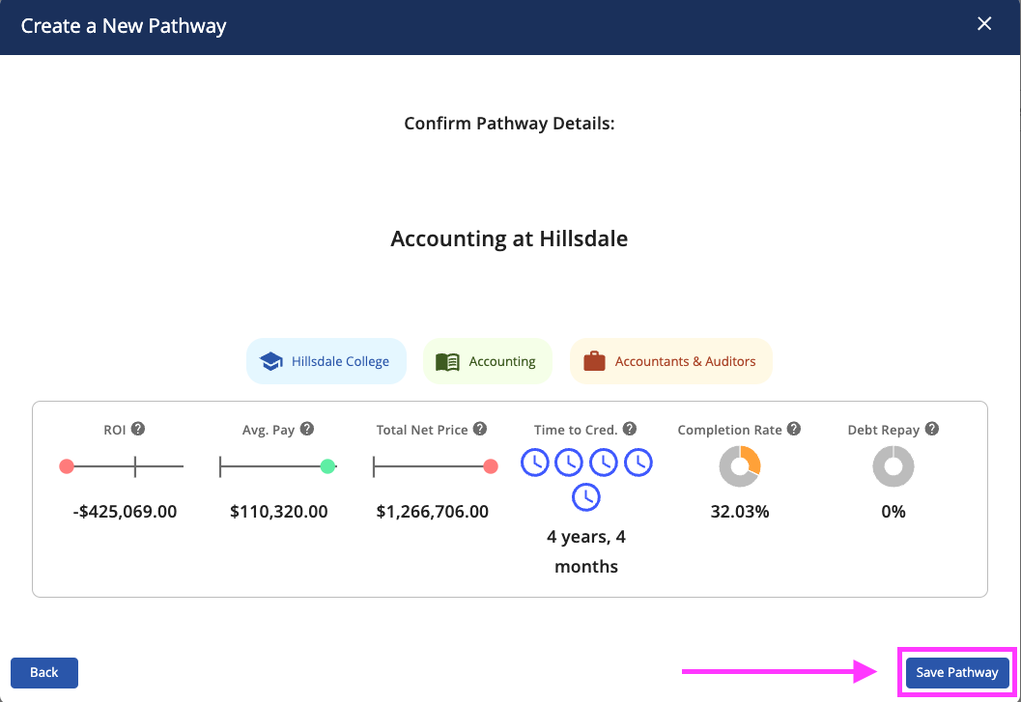Viewport: 1021px width, 702px height.
Task: Click the red ROI indicator dot
Action: coord(67,466)
